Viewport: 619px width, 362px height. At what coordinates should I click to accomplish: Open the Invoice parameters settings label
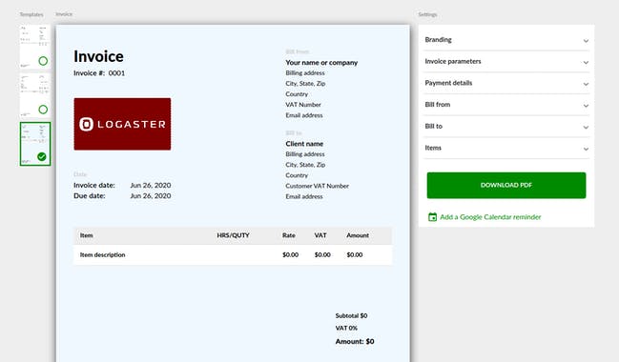(x=453, y=62)
